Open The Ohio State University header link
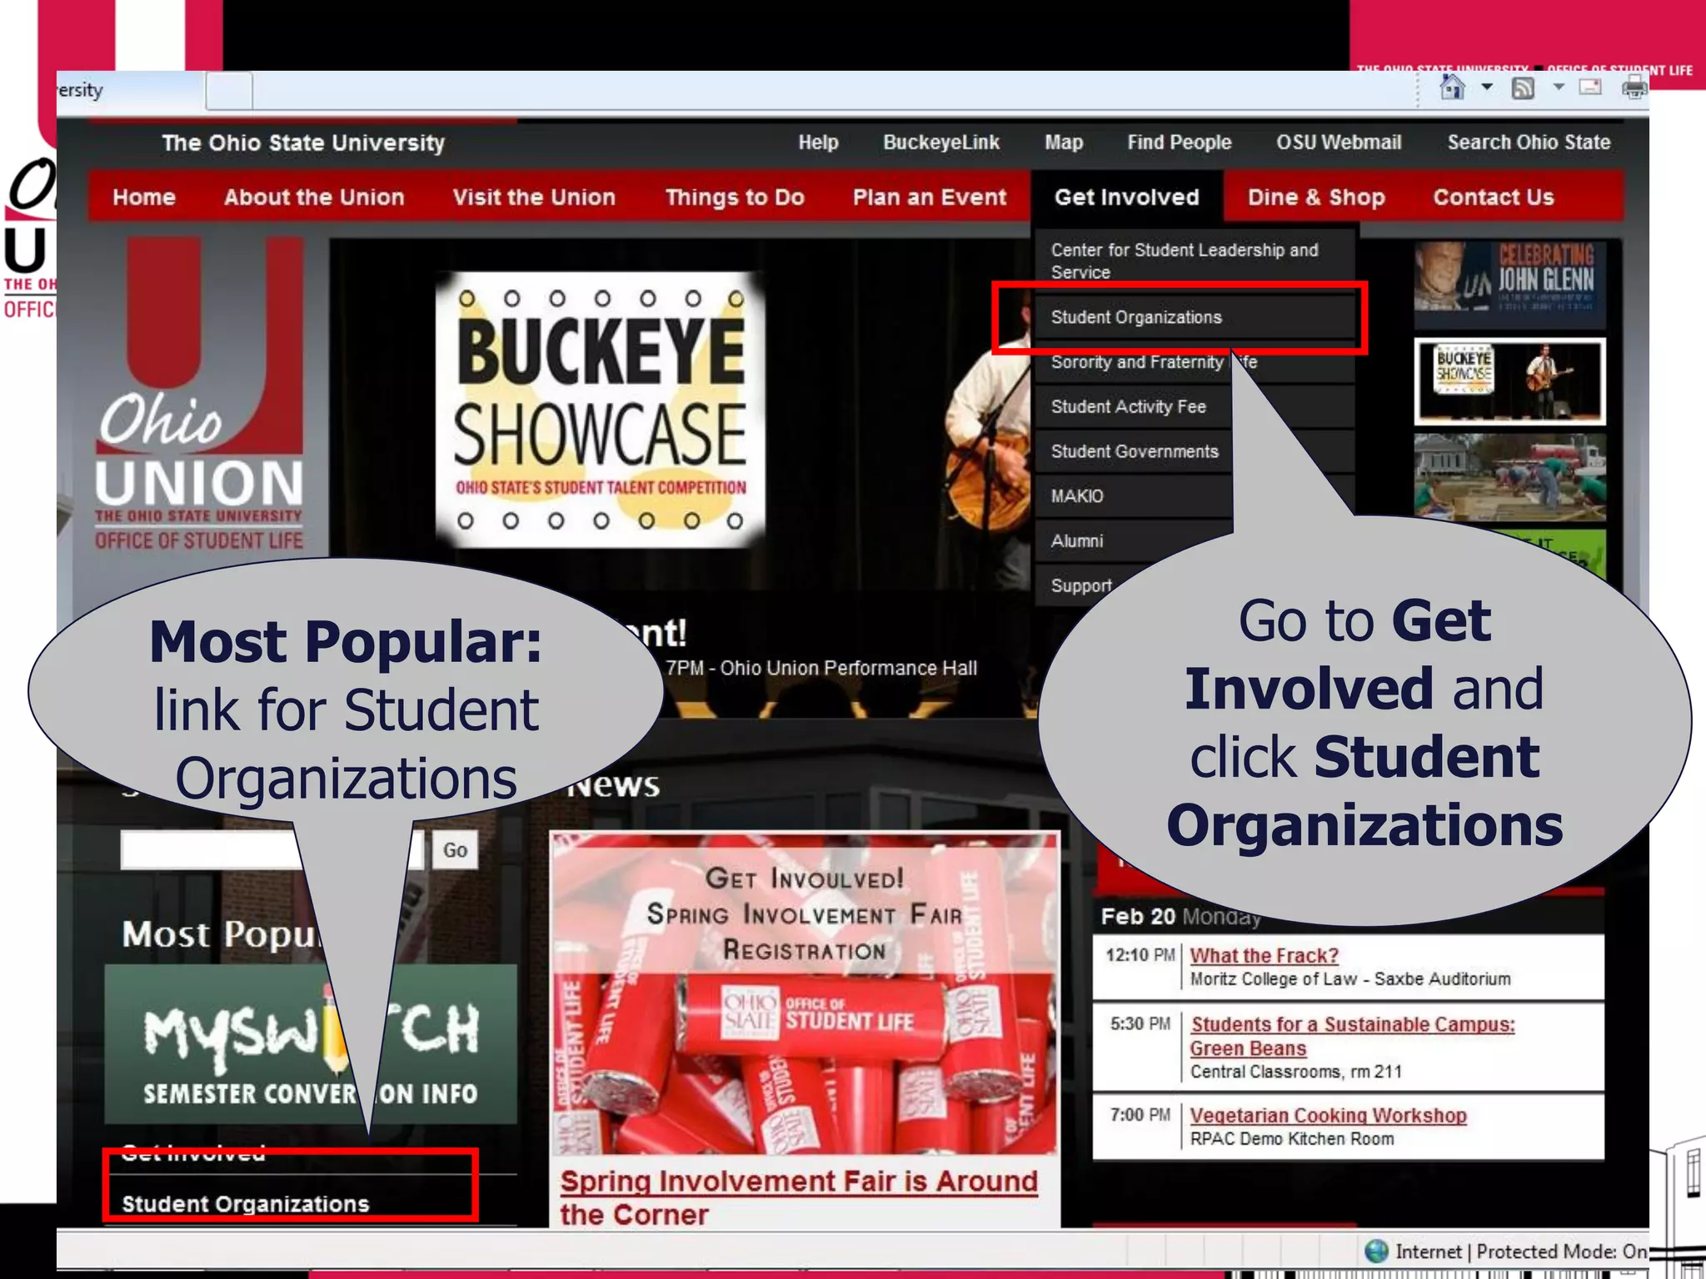 coord(303,142)
